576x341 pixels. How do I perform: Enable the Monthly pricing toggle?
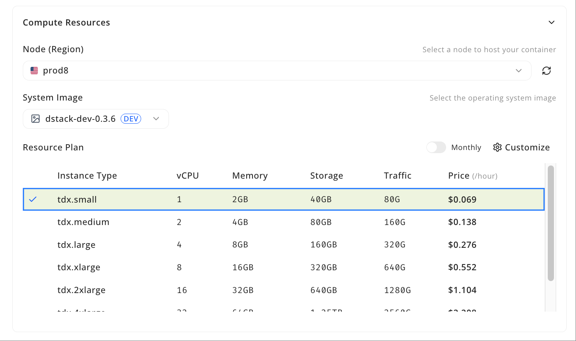pos(436,147)
